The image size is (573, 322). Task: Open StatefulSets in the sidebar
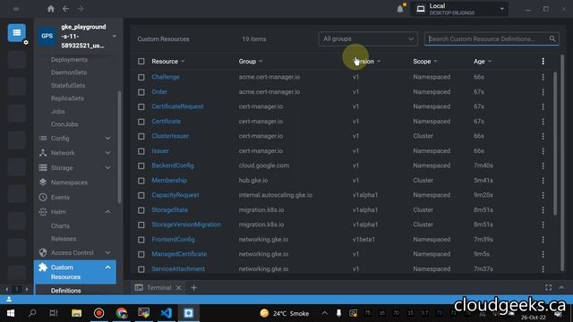click(68, 86)
